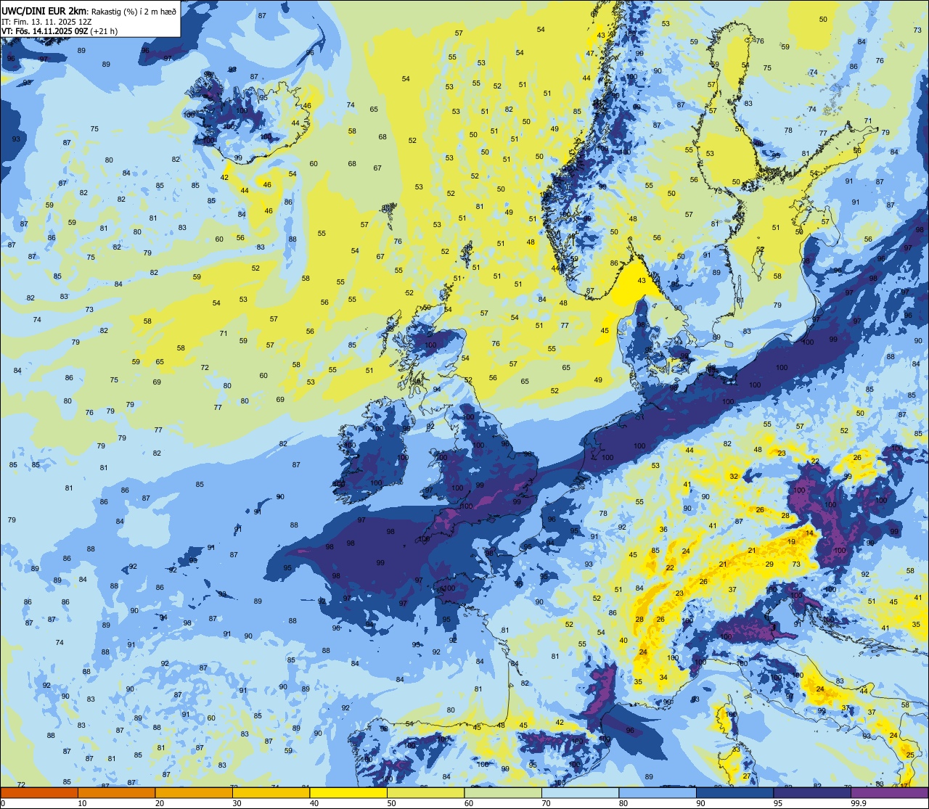Click the humidity value '32' on the map
This screenshot has height=809, width=929.
coord(734,477)
